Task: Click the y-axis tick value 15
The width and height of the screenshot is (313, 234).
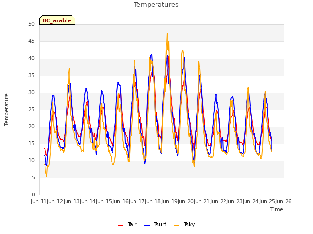Action: [x=31, y=143]
